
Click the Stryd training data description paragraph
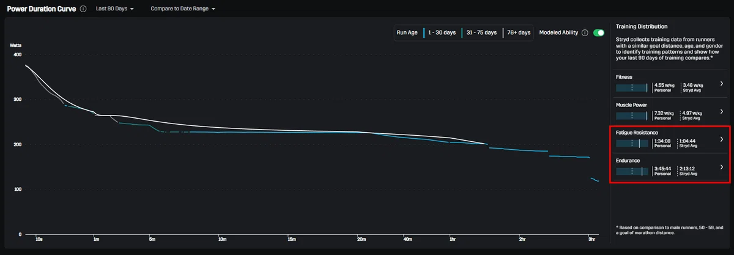click(x=669, y=48)
